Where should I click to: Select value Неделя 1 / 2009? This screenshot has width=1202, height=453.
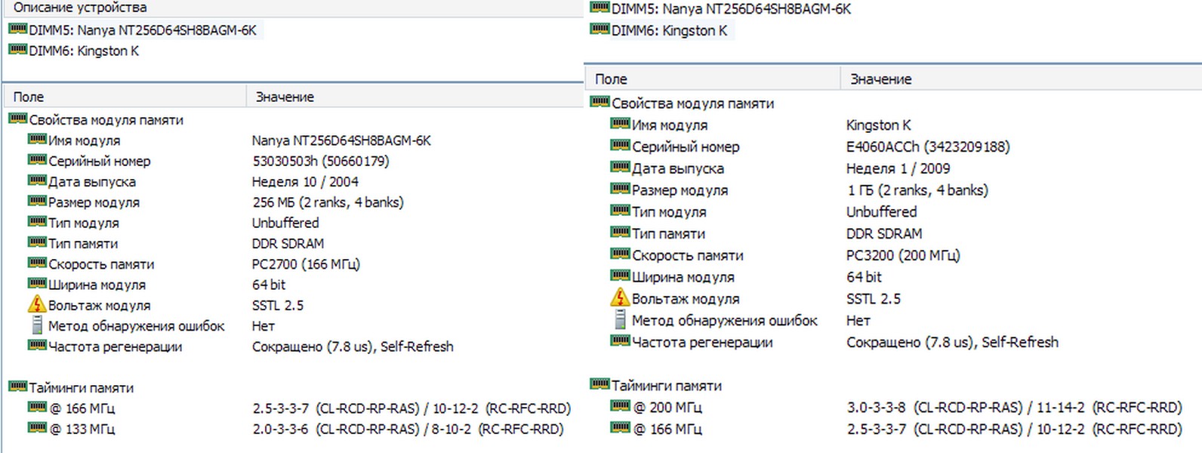pyautogui.click(x=898, y=168)
